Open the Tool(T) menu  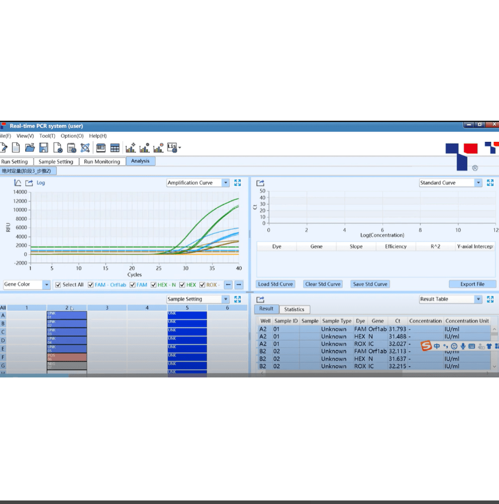click(47, 136)
